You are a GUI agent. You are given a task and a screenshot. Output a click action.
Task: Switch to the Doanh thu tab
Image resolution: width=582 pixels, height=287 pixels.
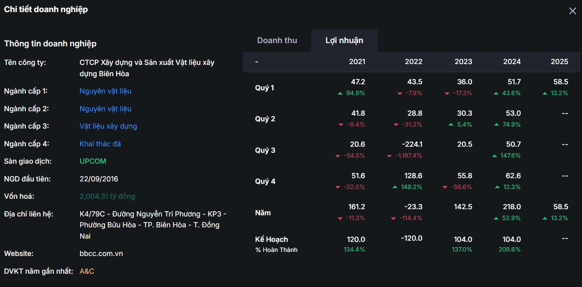point(277,40)
